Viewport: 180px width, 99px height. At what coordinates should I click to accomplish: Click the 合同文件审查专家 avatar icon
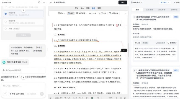click(4, 62)
